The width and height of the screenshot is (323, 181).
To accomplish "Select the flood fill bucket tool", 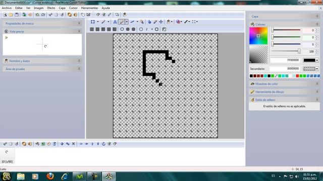I will [142, 22].
